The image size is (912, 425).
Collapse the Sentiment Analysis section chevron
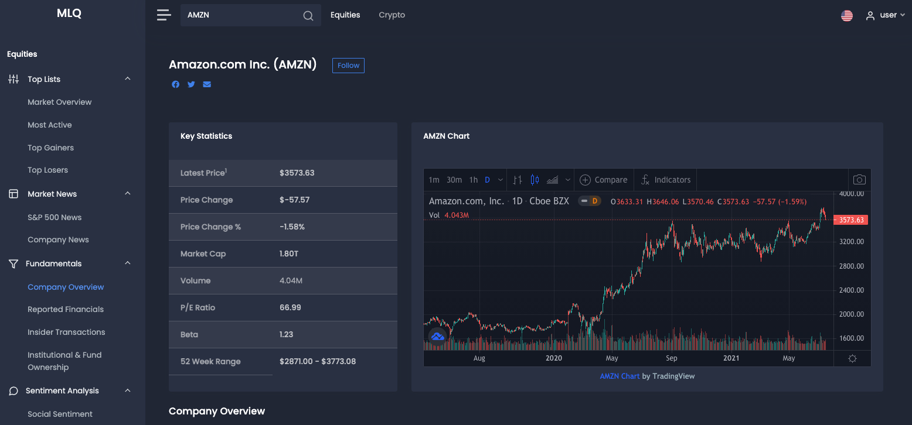point(128,390)
